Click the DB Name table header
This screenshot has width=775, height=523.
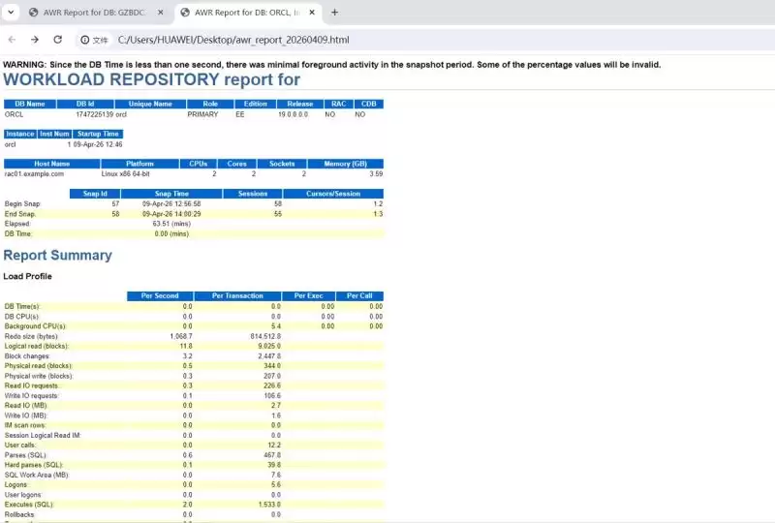[x=30, y=104]
